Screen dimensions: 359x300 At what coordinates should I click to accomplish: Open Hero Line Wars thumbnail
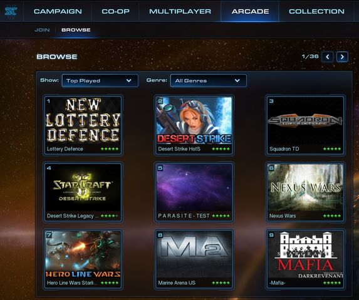point(83,255)
